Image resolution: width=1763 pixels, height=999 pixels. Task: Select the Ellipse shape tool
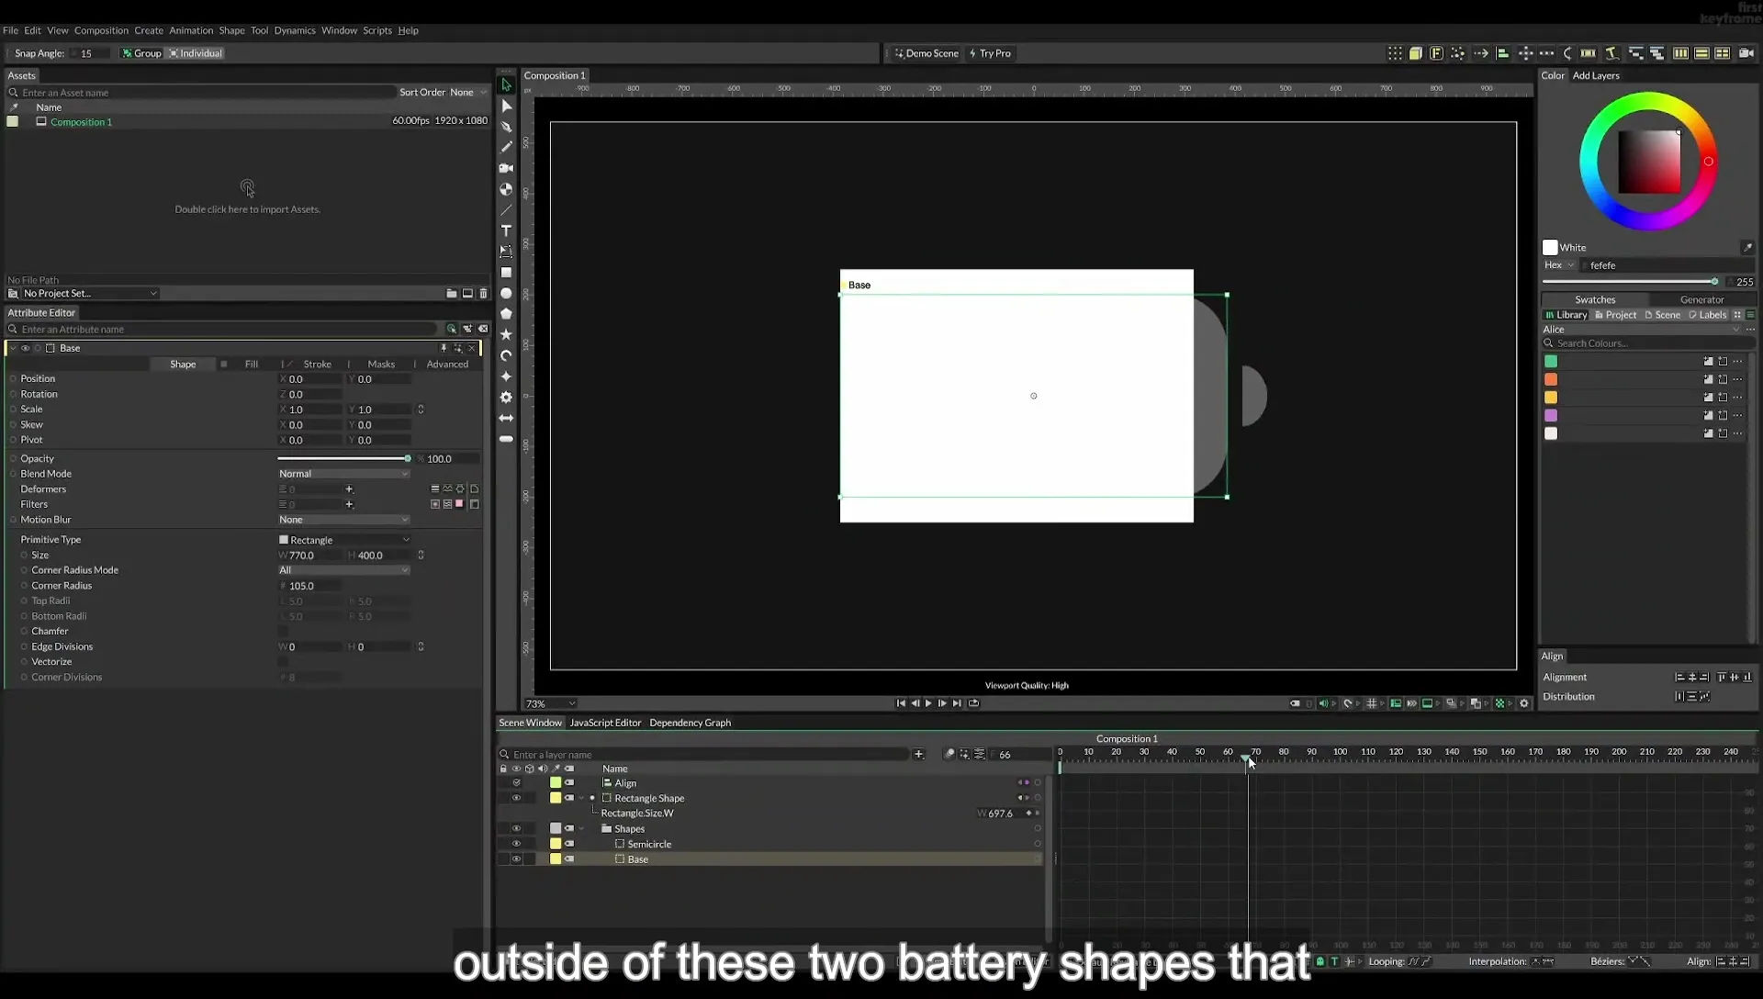506,294
